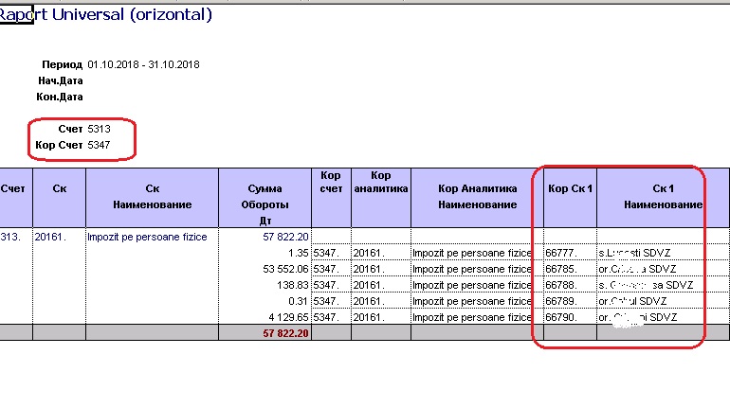
Task: Select the Счет value 5313
Action: [99, 129]
